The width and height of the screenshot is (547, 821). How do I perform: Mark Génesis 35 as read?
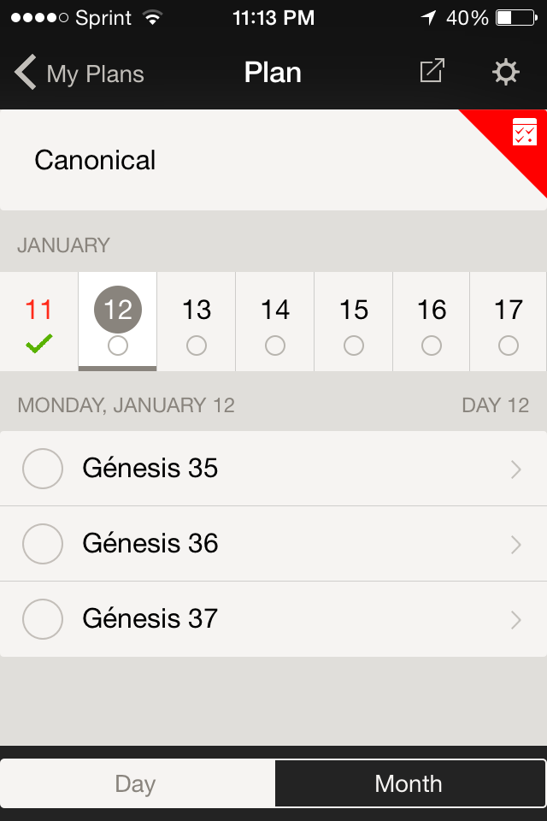[43, 469]
